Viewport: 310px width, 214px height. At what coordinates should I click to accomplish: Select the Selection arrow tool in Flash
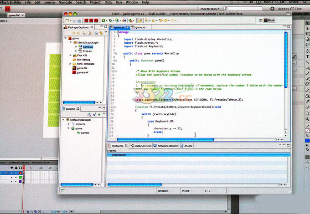coord(307,23)
